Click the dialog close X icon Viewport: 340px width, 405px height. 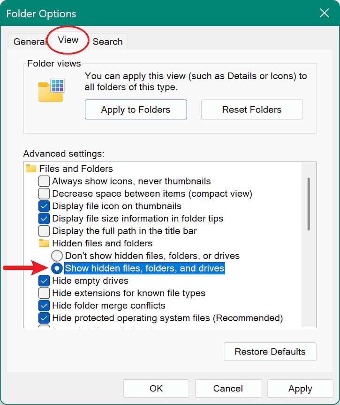[x=325, y=13]
